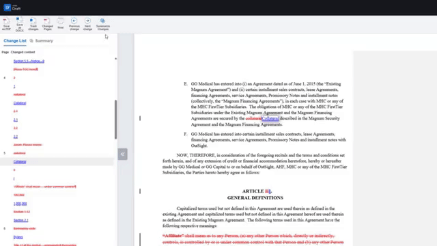Select the highlighted Collateral change row
Viewport: 437px width, 246px height.
(57, 161)
